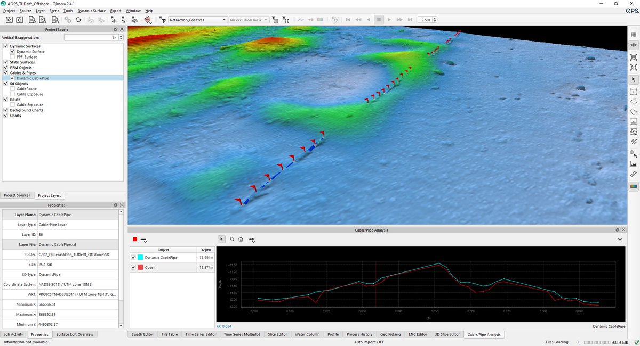Click the create new surface icon in the toolbar
Screen dimensions: 640x346
[33, 19]
